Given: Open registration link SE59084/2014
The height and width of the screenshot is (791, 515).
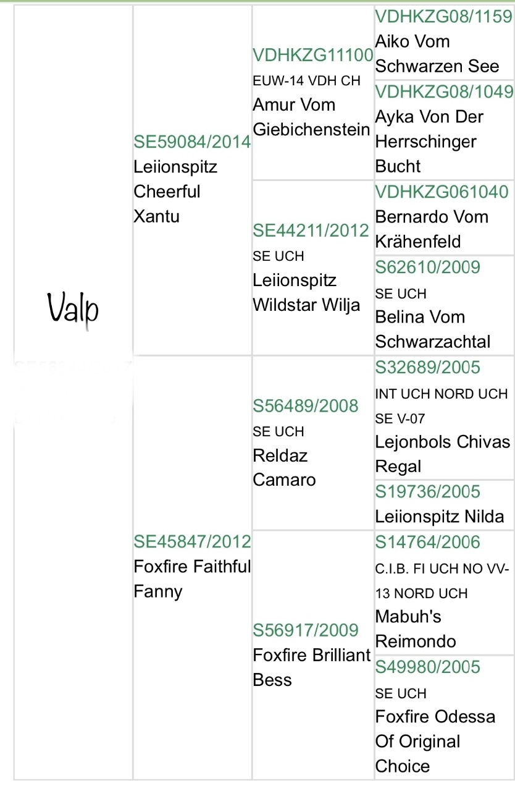Looking at the screenshot, I should click(x=192, y=142).
